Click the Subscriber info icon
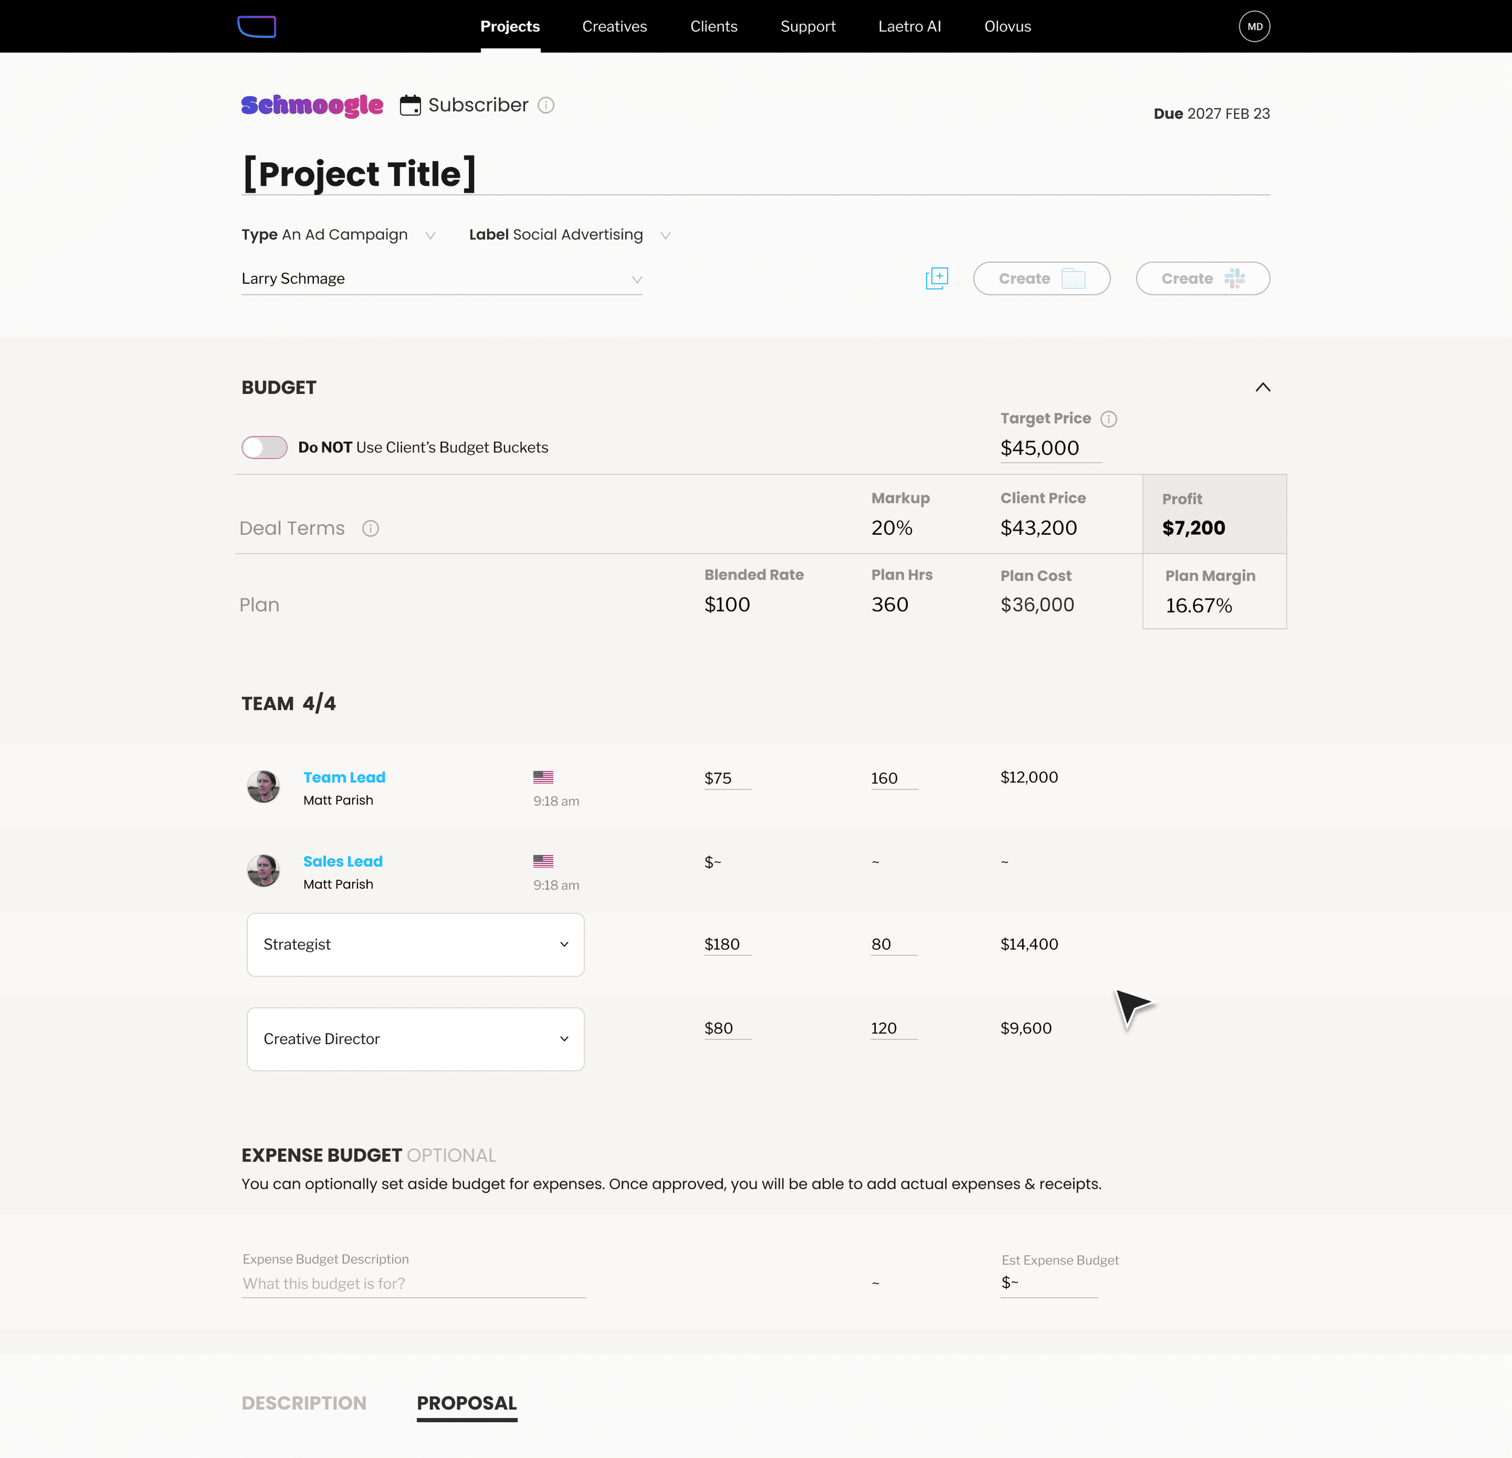 546,105
